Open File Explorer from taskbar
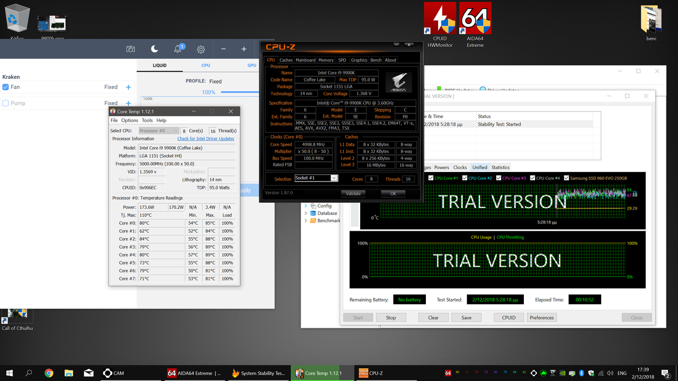This screenshot has width=678, height=381. tap(69, 373)
